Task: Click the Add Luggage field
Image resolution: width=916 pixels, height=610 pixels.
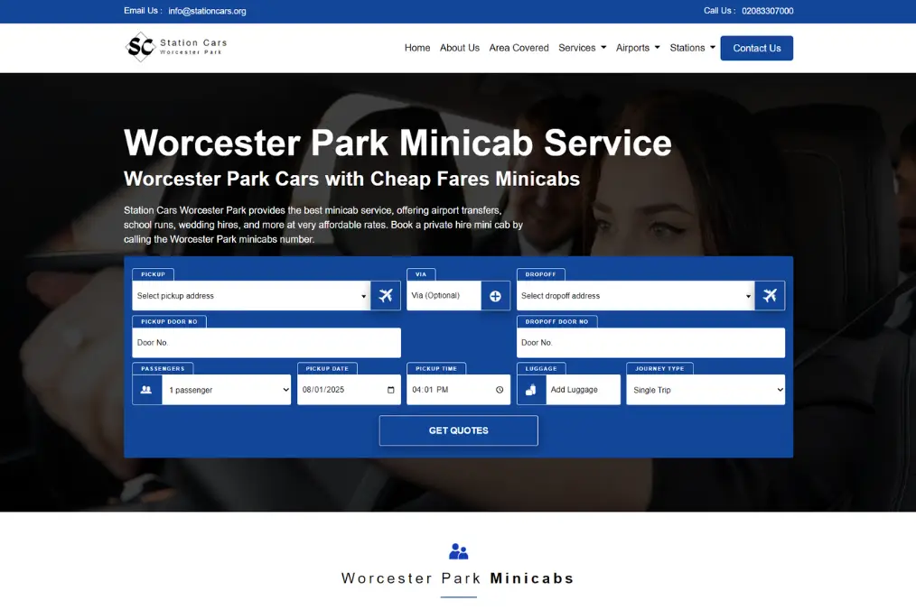Action: click(x=583, y=390)
